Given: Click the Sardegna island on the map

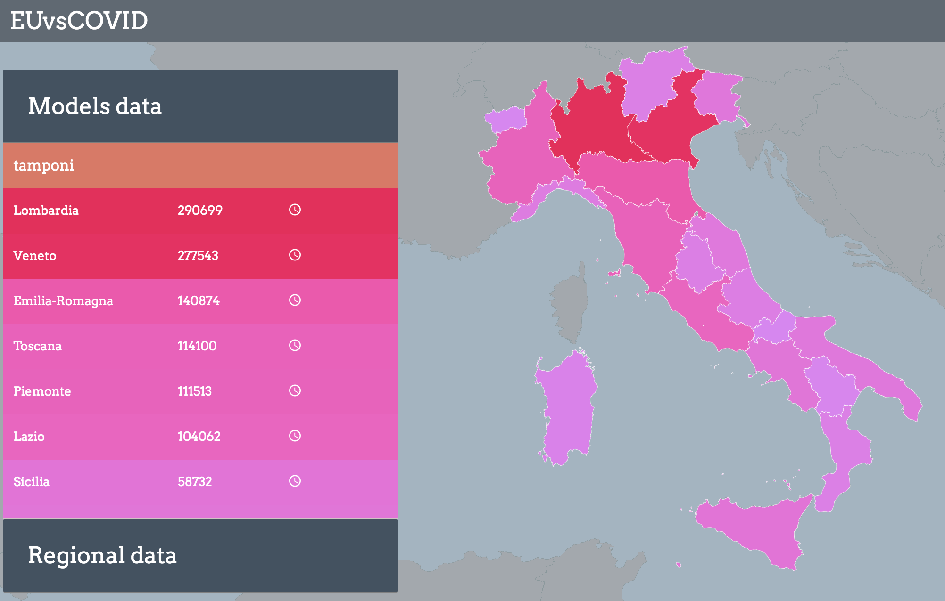Looking at the screenshot, I should (x=568, y=407).
